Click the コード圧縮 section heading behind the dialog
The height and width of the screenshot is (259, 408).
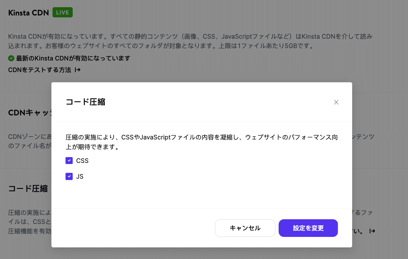(x=28, y=189)
